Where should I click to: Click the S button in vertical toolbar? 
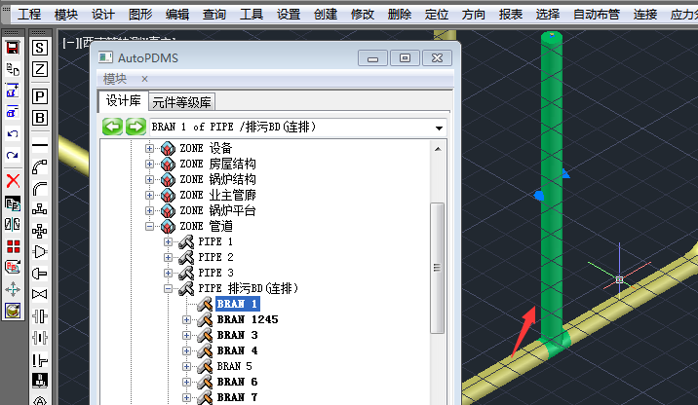coord(40,48)
